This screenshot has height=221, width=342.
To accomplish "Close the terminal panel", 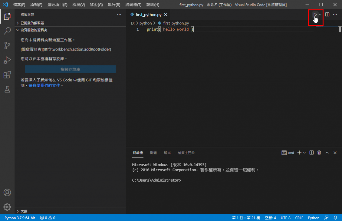I will click(335, 153).
